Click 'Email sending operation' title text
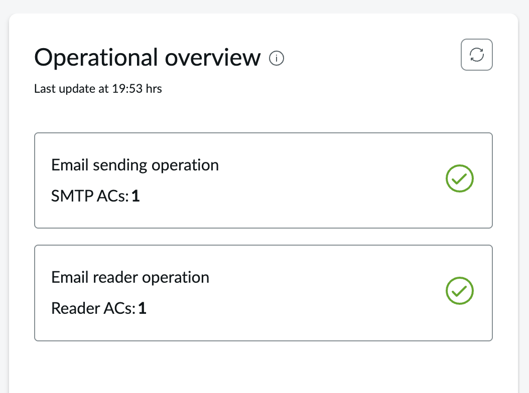Screen dimensions: 529x393 coord(135,165)
